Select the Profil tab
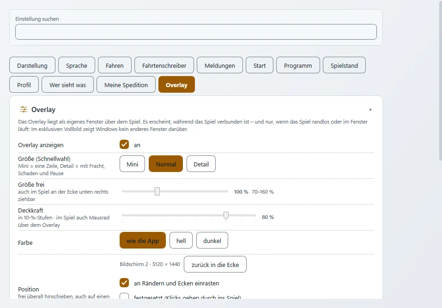This screenshot has width=442, height=308. [x=24, y=85]
